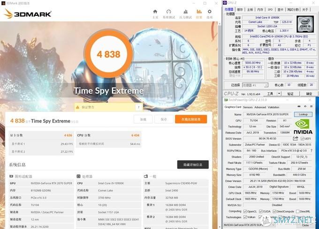319x229 pixels.
Task: Click the validation warning question mark
Action: pyautogui.click(x=139, y=107)
